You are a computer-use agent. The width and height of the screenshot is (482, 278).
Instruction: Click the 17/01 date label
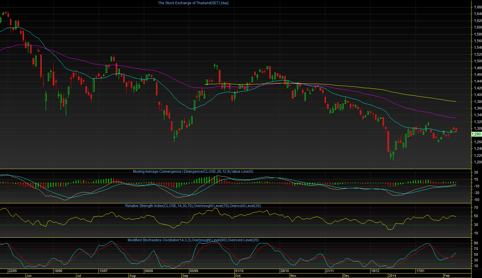(x=420, y=271)
